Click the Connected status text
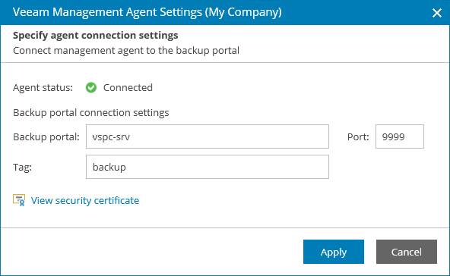450x276 pixels. click(128, 88)
